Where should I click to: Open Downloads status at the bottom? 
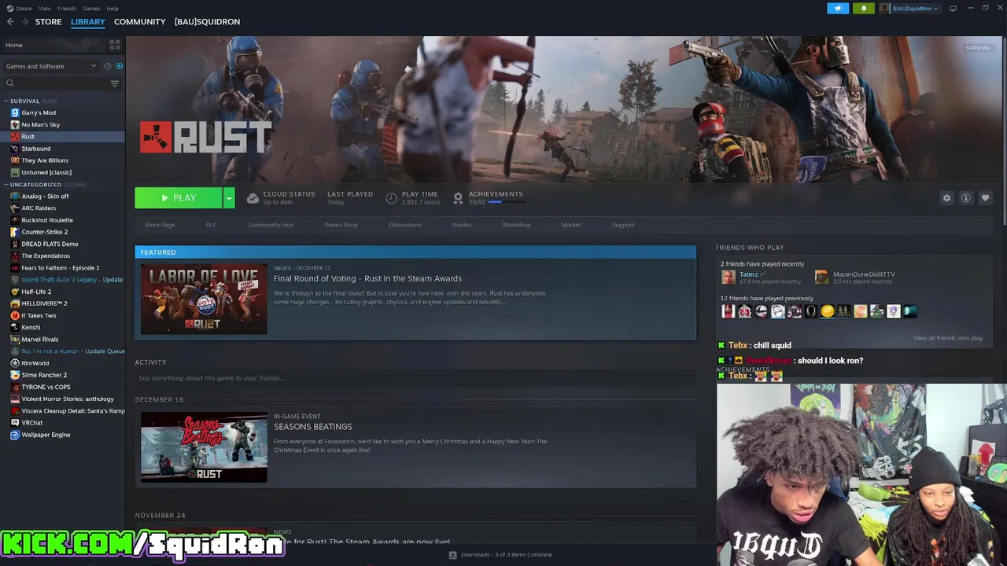tap(500, 555)
